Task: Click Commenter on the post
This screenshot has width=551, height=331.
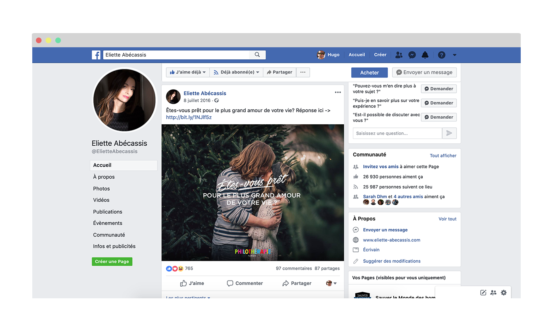Action: tap(245, 283)
